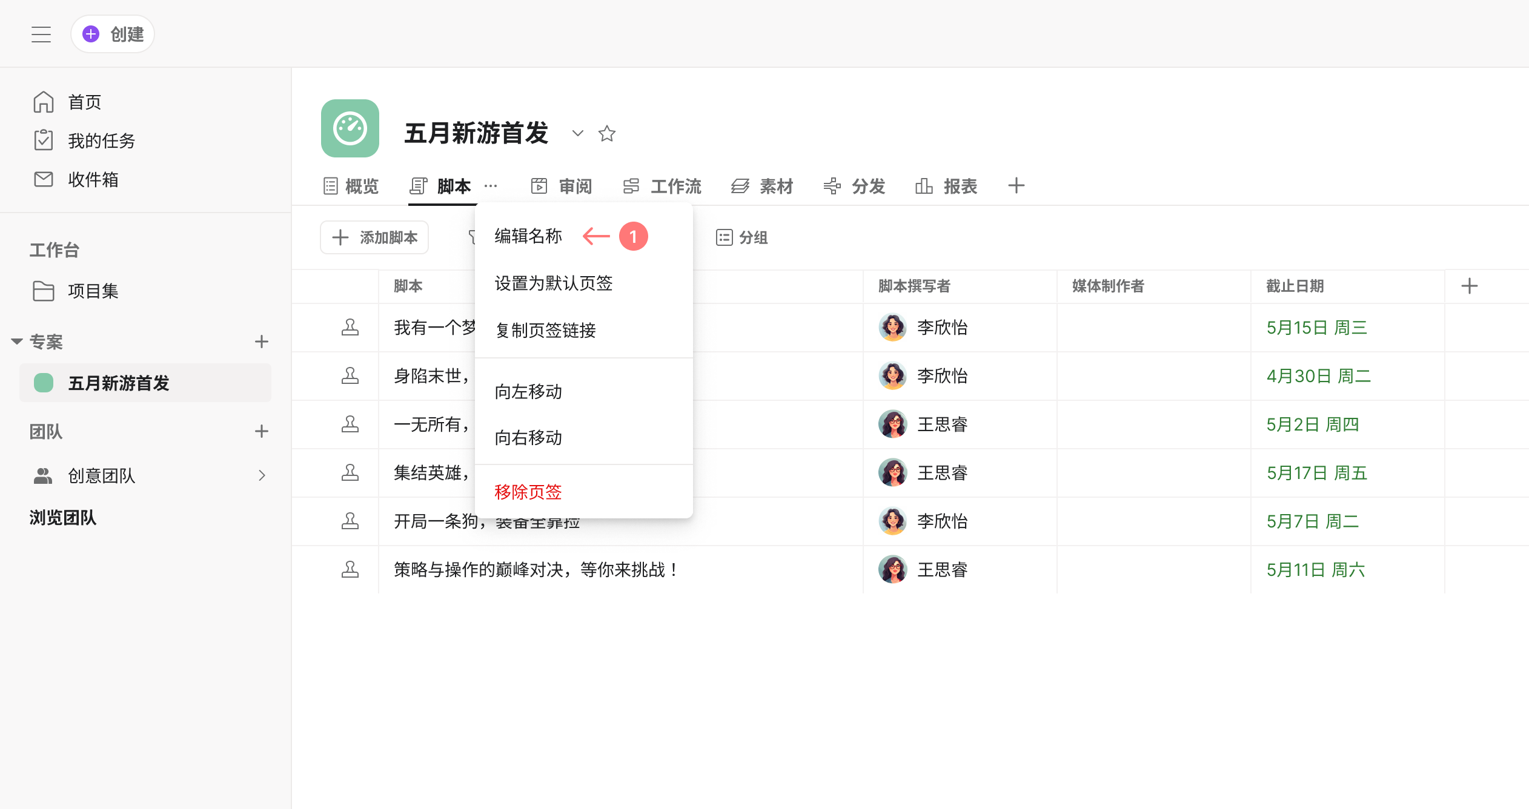Expand the 创意团队 chevron

pyautogui.click(x=262, y=475)
